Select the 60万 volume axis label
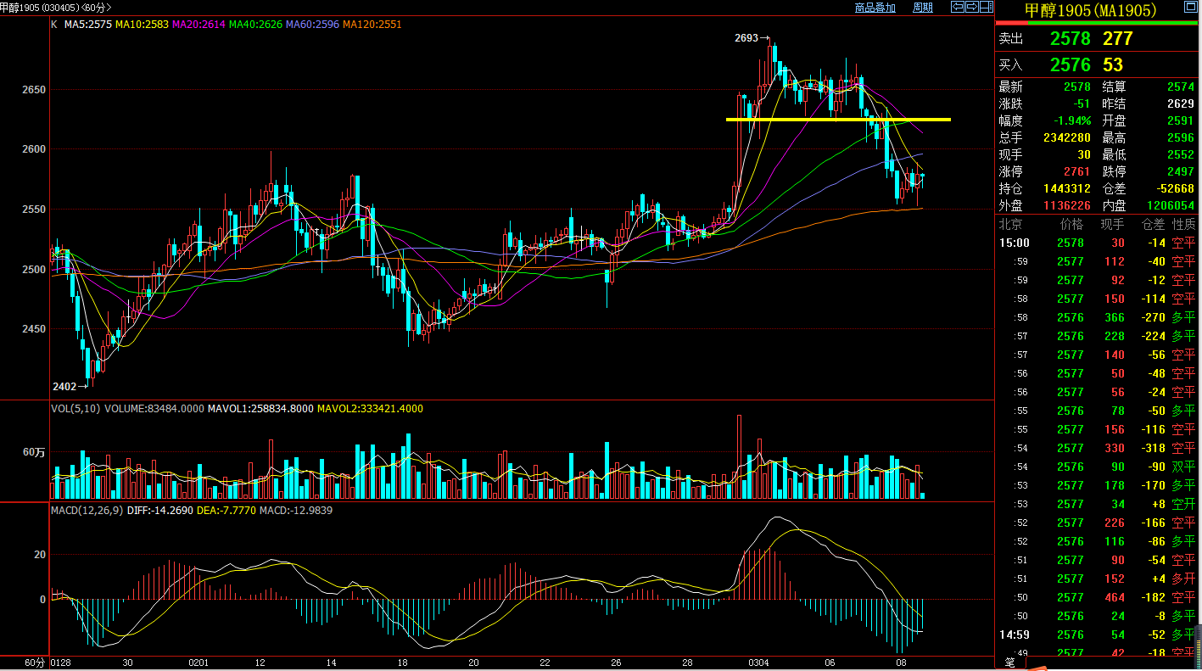The image size is (1202, 671). [34, 452]
